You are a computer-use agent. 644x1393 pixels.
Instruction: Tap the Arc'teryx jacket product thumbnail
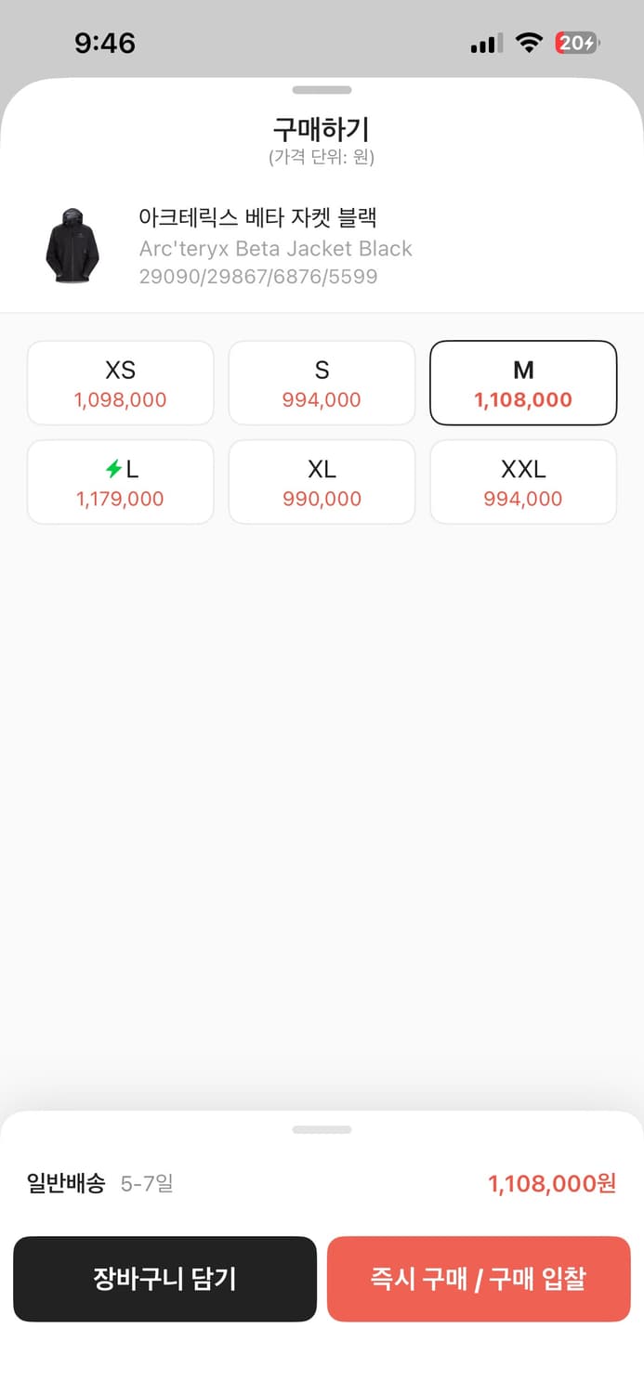(72, 246)
